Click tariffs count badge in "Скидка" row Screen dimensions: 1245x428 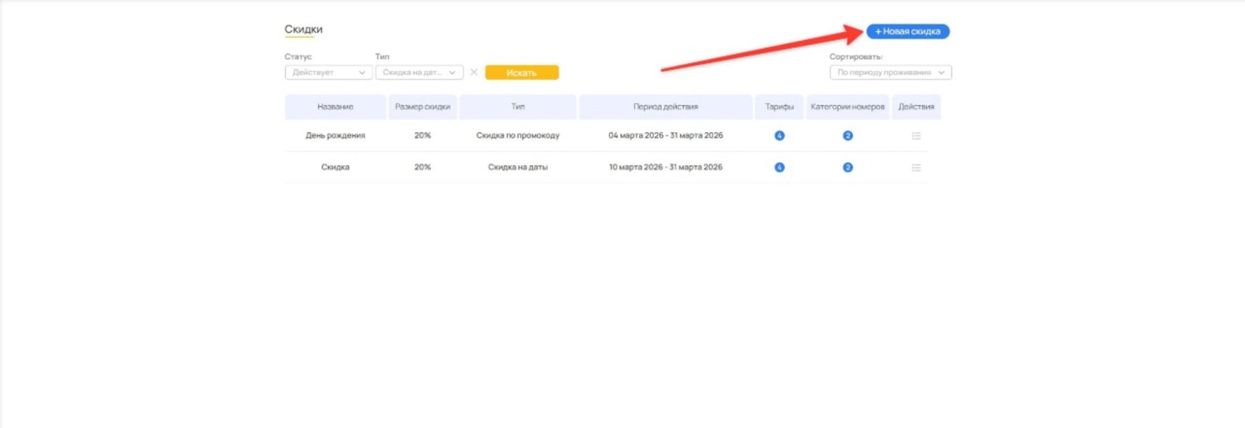pos(780,167)
